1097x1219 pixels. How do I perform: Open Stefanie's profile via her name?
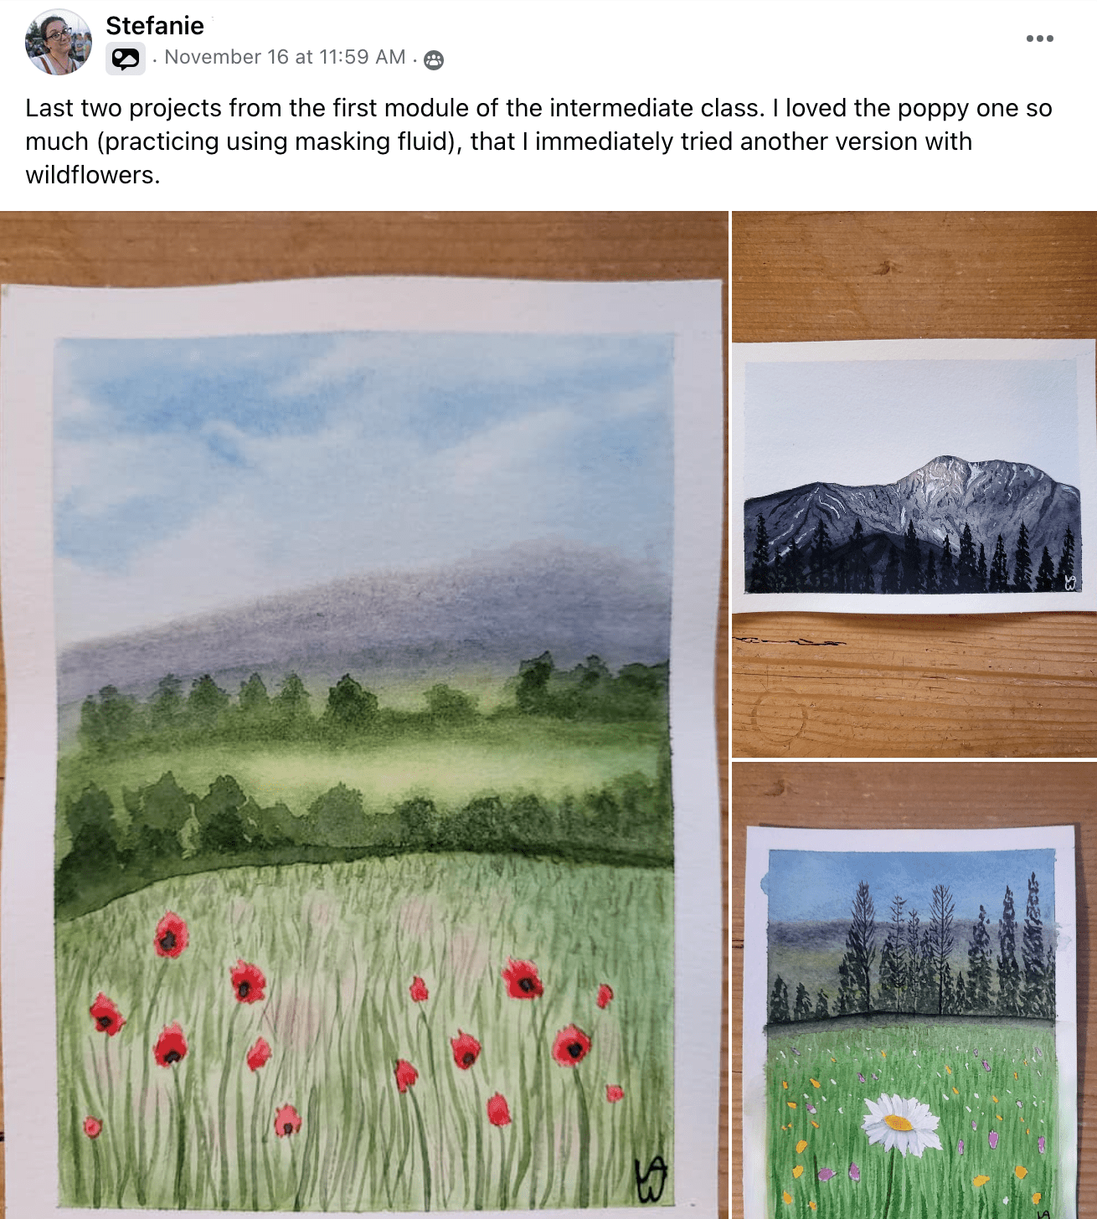point(155,25)
